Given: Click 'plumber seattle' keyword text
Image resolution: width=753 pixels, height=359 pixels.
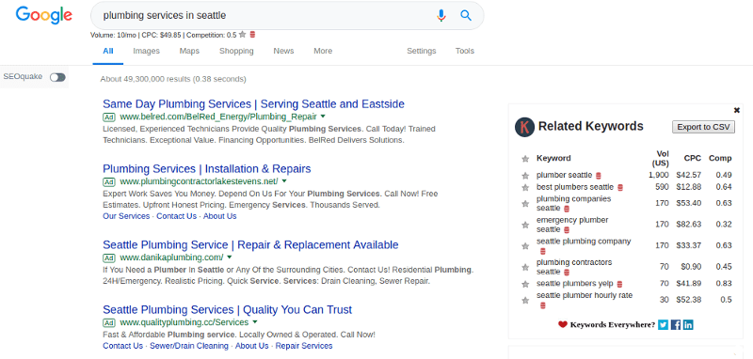Looking at the screenshot, I should pyautogui.click(x=564, y=176).
